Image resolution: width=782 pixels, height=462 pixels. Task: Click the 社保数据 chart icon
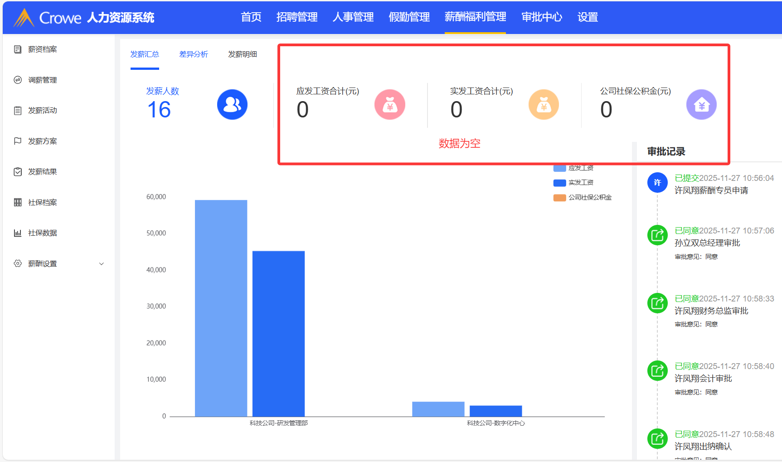(x=18, y=233)
